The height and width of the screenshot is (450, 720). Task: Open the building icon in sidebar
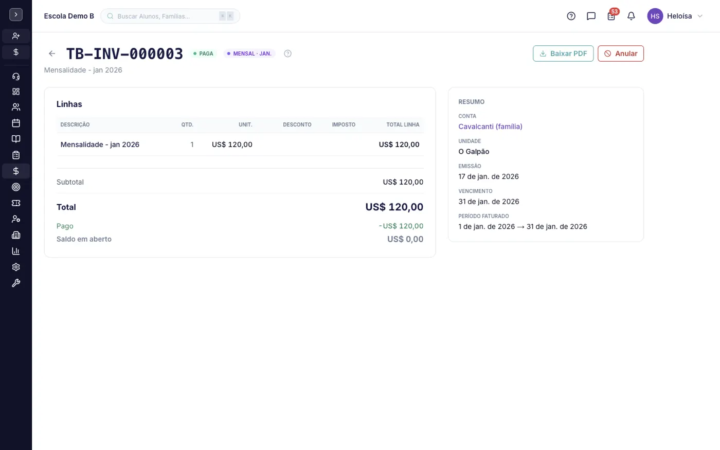(16, 235)
